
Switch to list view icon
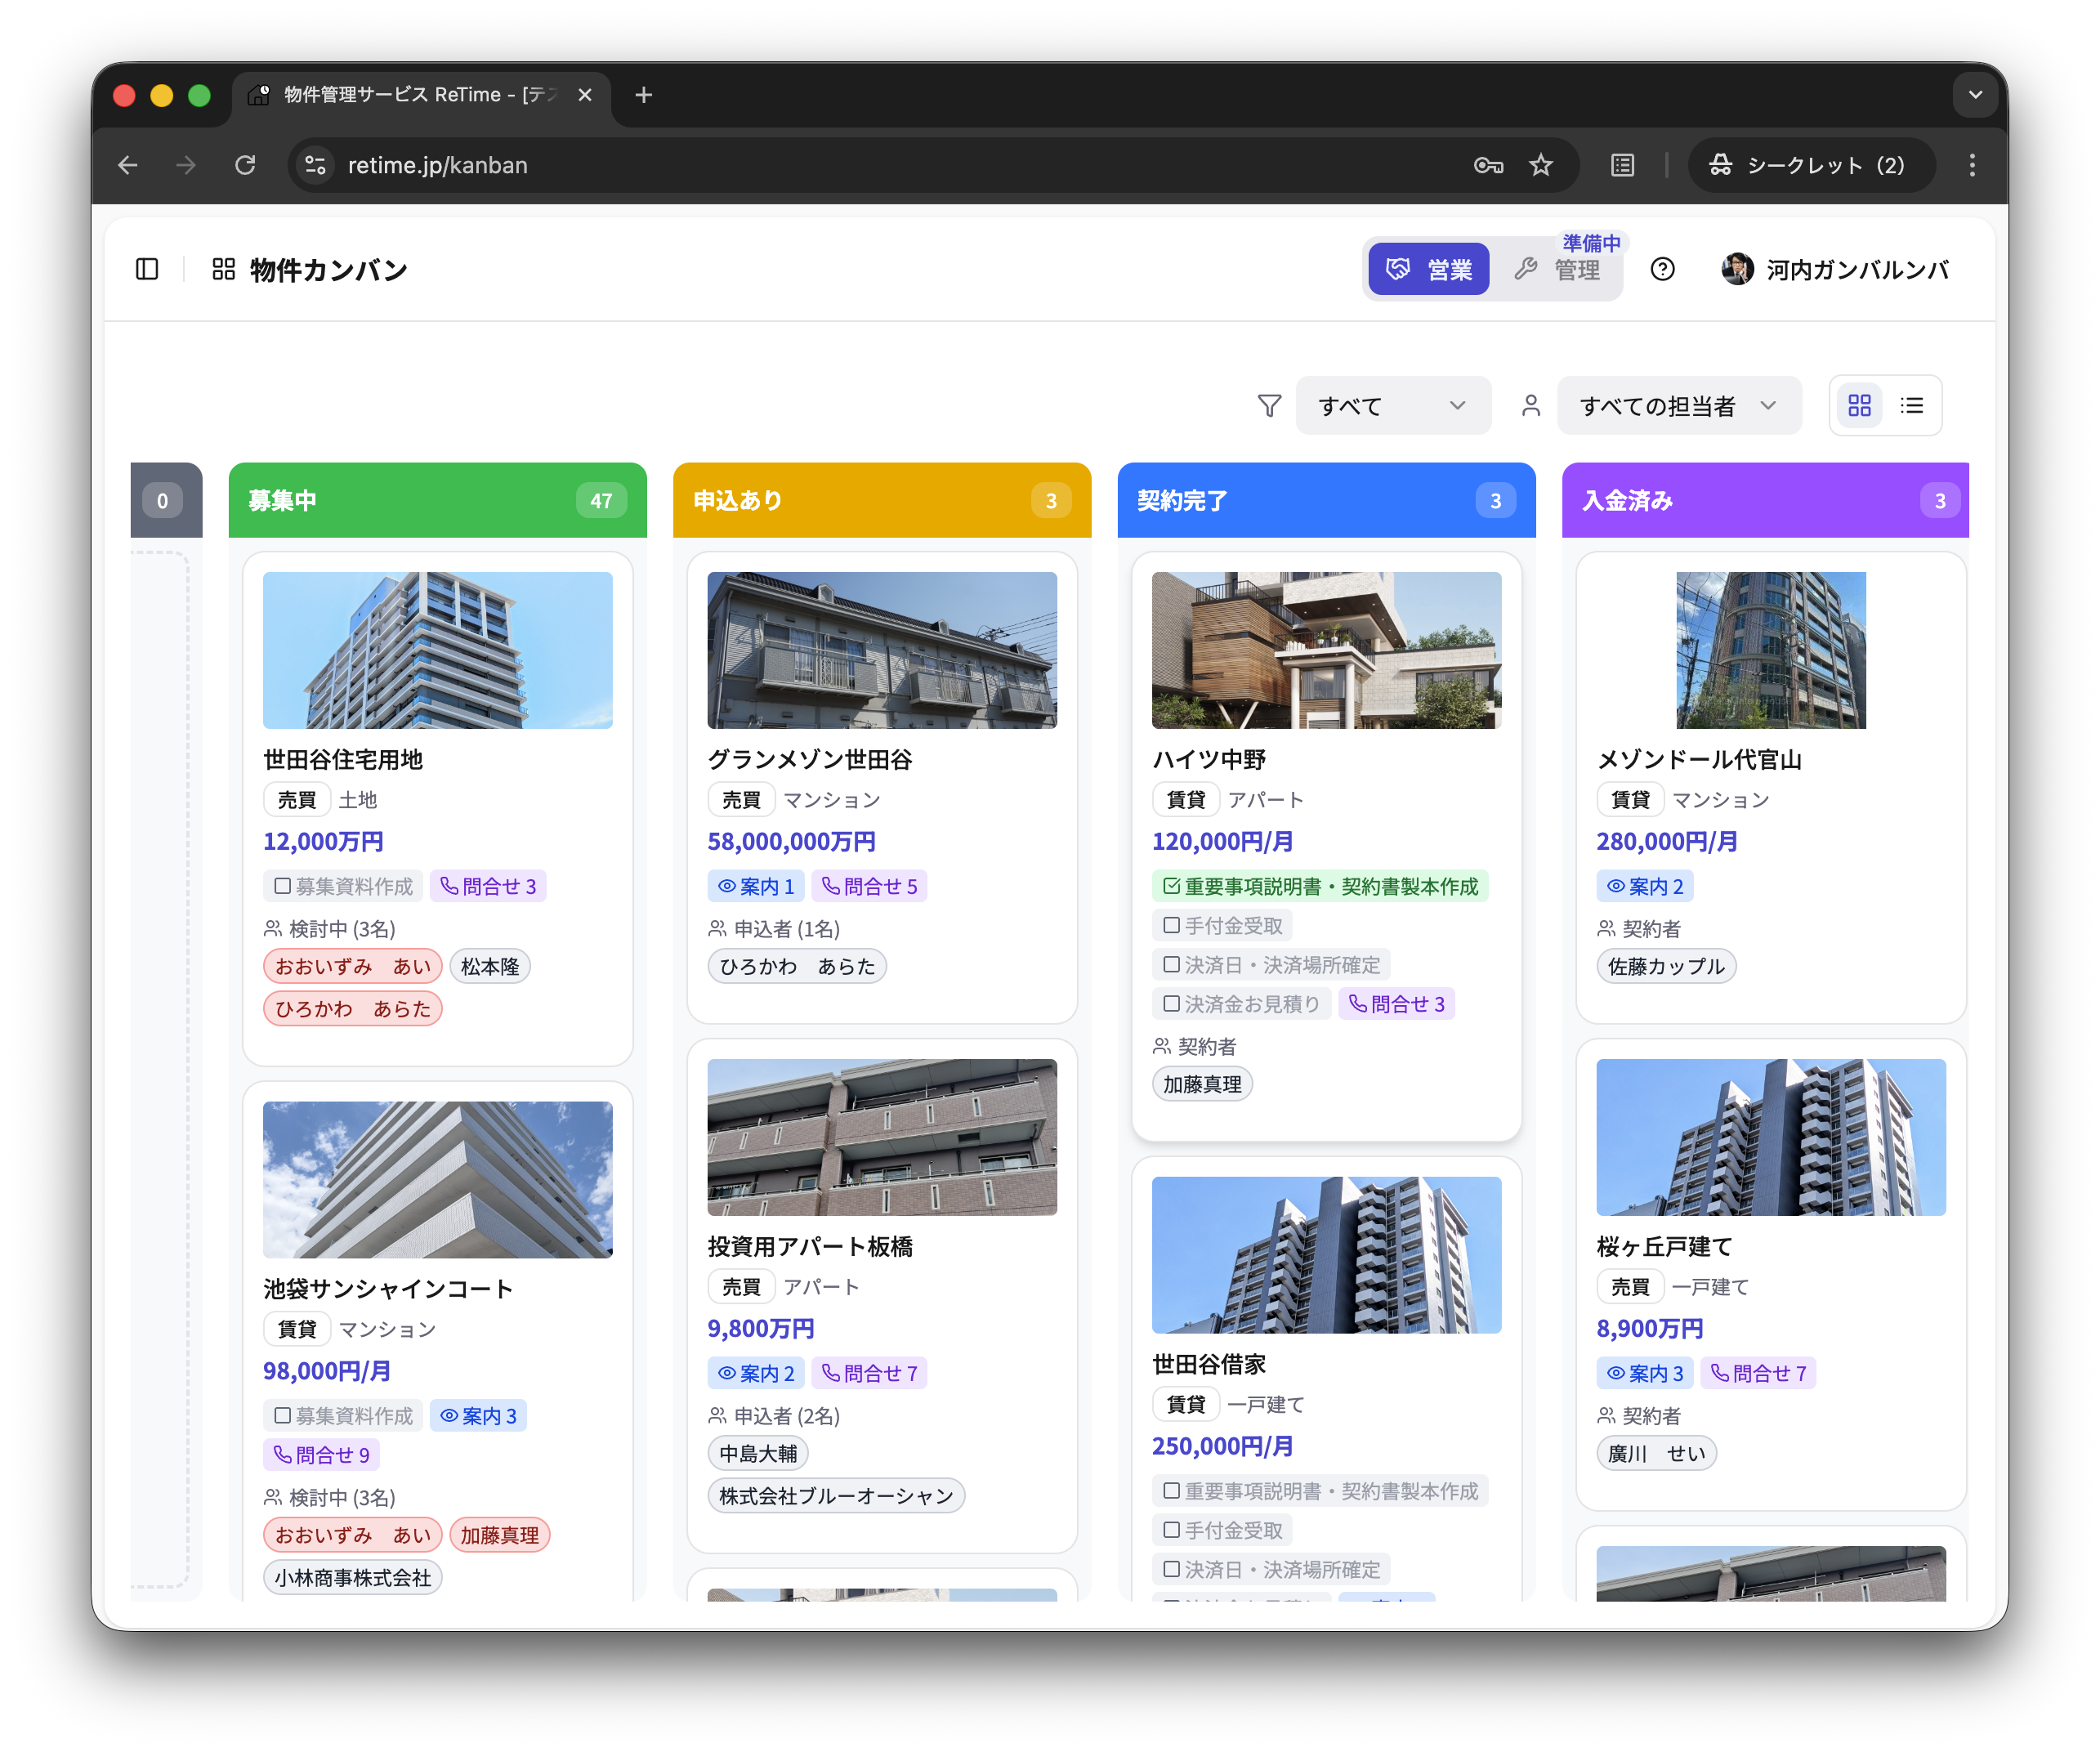1911,405
